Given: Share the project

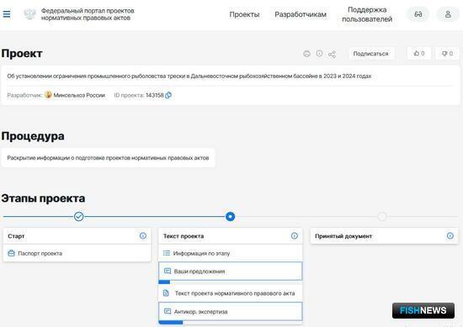Looking at the screenshot, I should [x=332, y=54].
